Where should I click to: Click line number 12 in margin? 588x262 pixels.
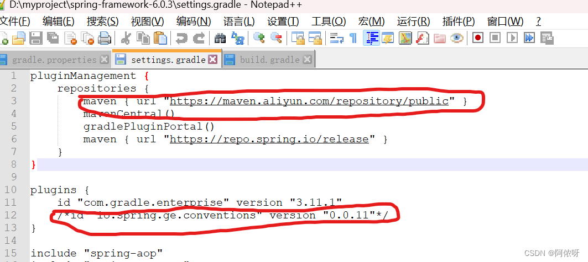(11, 215)
